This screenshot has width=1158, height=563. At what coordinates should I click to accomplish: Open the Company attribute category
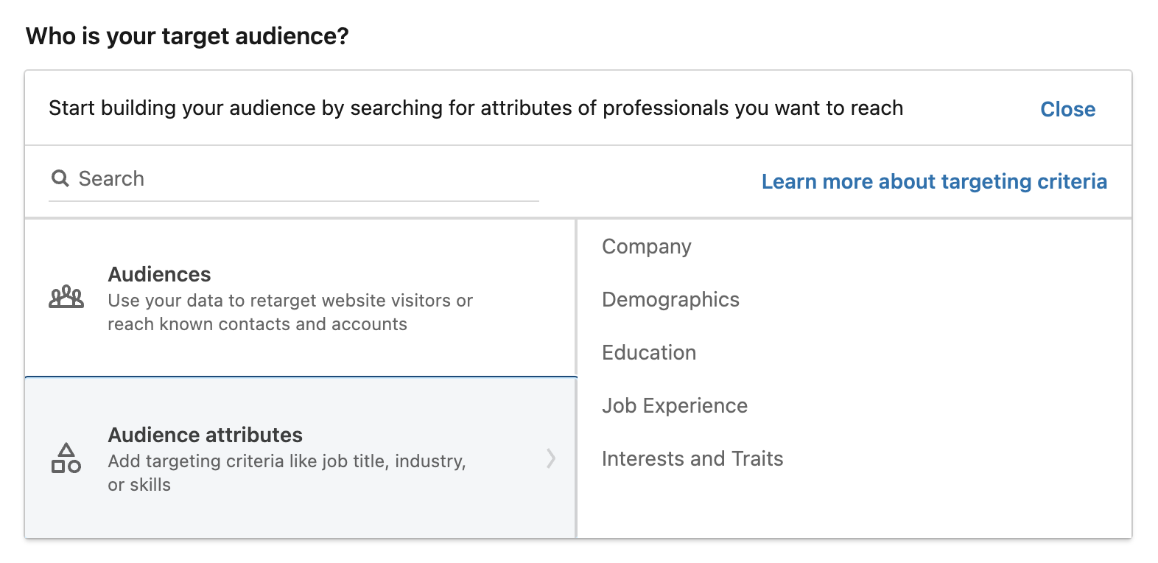pos(647,246)
